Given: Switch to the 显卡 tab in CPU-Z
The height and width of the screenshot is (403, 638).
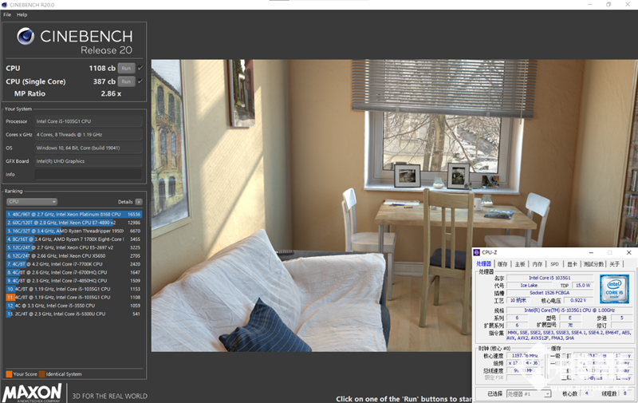Looking at the screenshot, I should pyautogui.click(x=572, y=264).
